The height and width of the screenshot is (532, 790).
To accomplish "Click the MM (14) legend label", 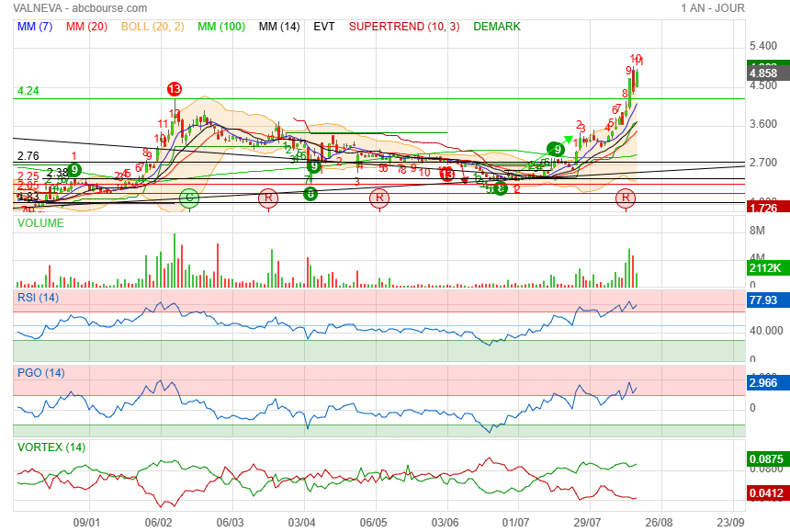I will (x=279, y=27).
